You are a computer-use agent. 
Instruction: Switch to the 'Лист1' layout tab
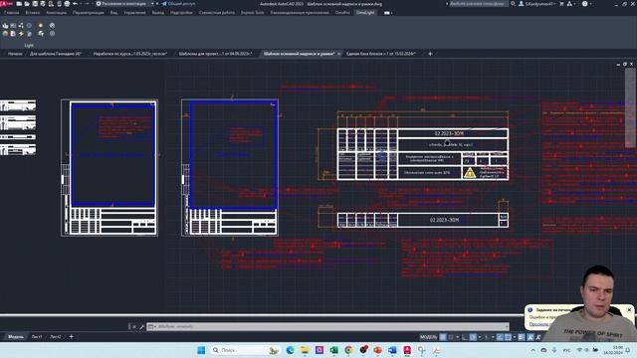tap(37, 336)
